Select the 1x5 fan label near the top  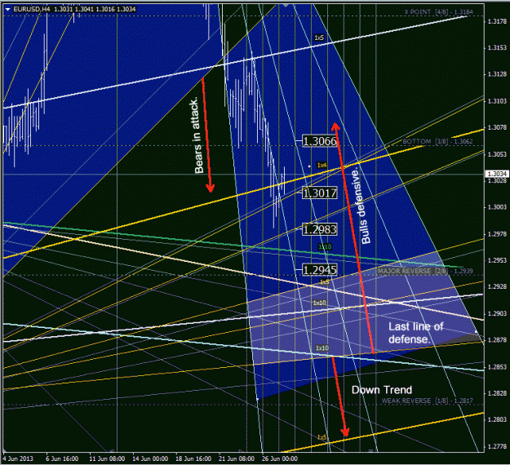[319, 38]
